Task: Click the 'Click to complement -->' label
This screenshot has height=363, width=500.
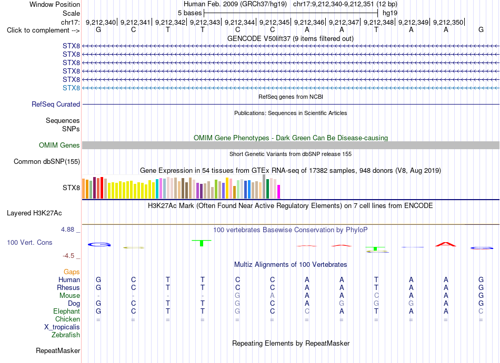Action: point(43,30)
